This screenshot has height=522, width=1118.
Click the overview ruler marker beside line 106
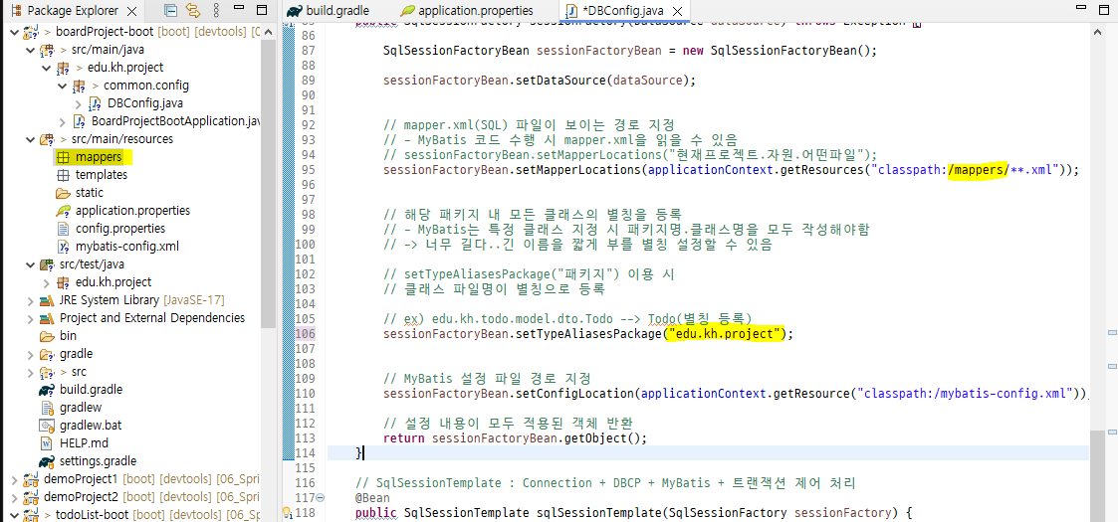pyautogui.click(x=1112, y=332)
